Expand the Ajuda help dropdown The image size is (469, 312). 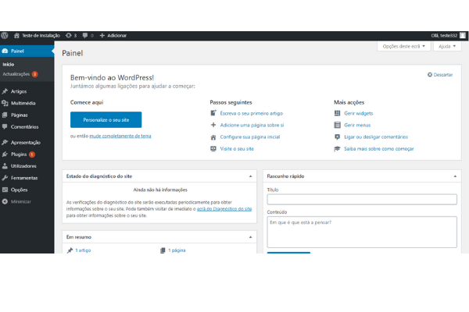point(447,46)
